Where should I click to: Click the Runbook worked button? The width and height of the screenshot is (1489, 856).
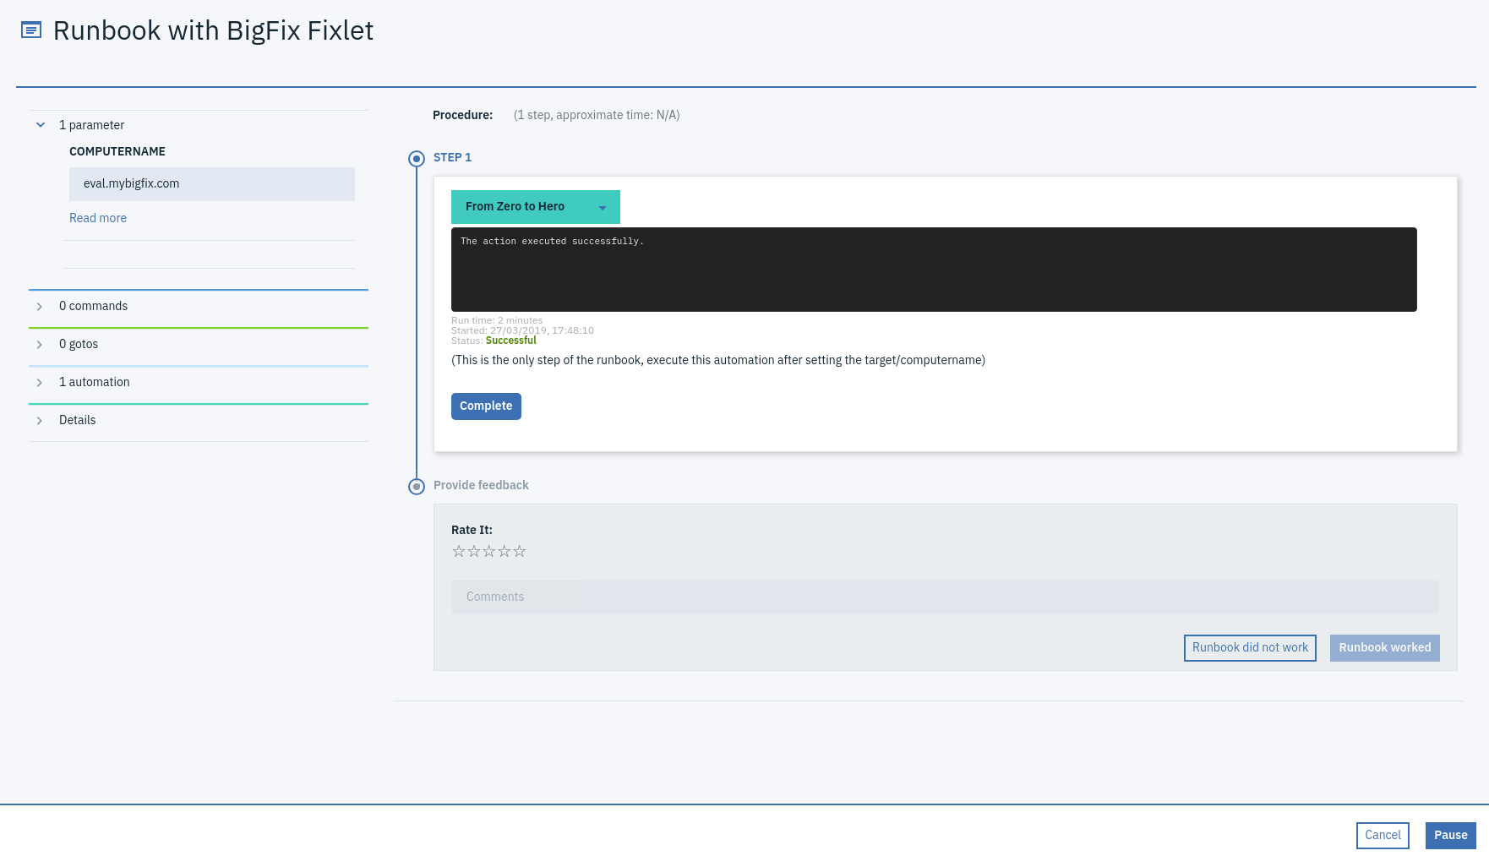point(1384,647)
